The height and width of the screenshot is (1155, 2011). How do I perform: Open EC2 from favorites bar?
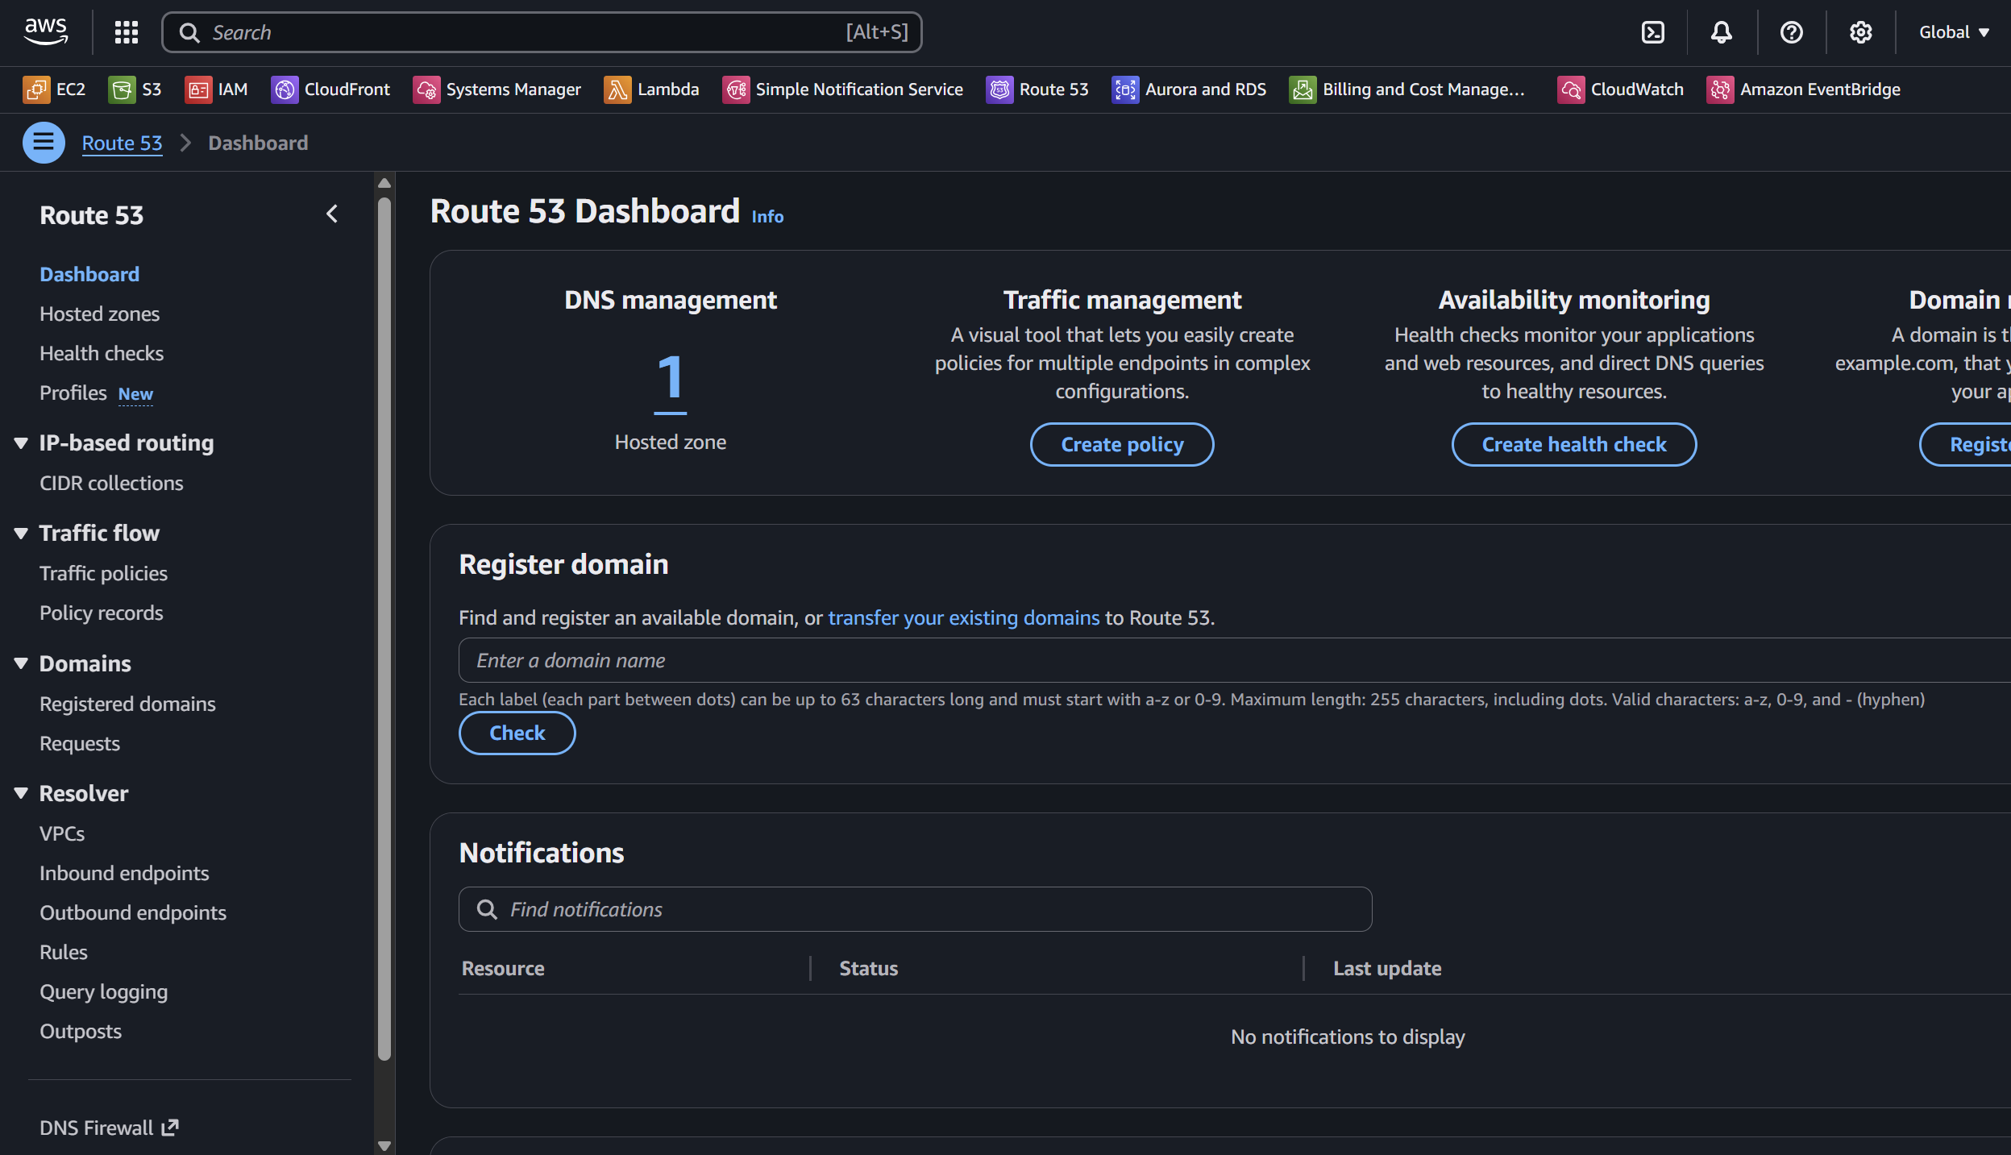[55, 89]
